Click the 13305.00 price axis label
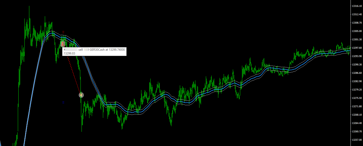This screenshot has height=146, width=363. pos(357,31)
